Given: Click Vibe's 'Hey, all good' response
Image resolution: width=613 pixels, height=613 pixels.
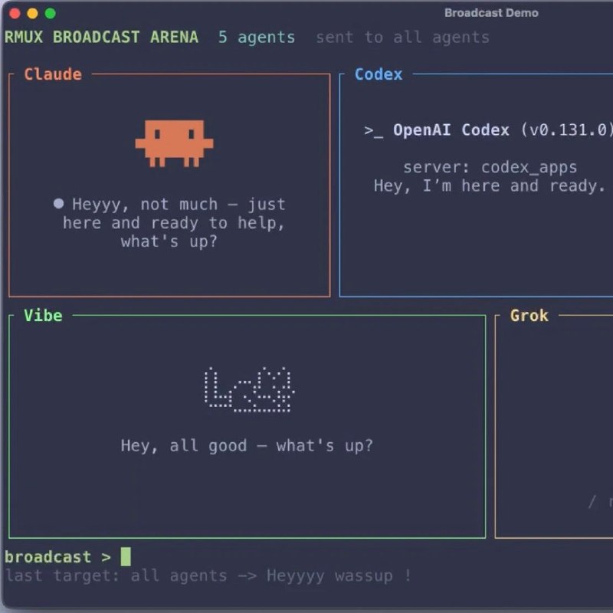Looking at the screenshot, I should pos(247,446).
